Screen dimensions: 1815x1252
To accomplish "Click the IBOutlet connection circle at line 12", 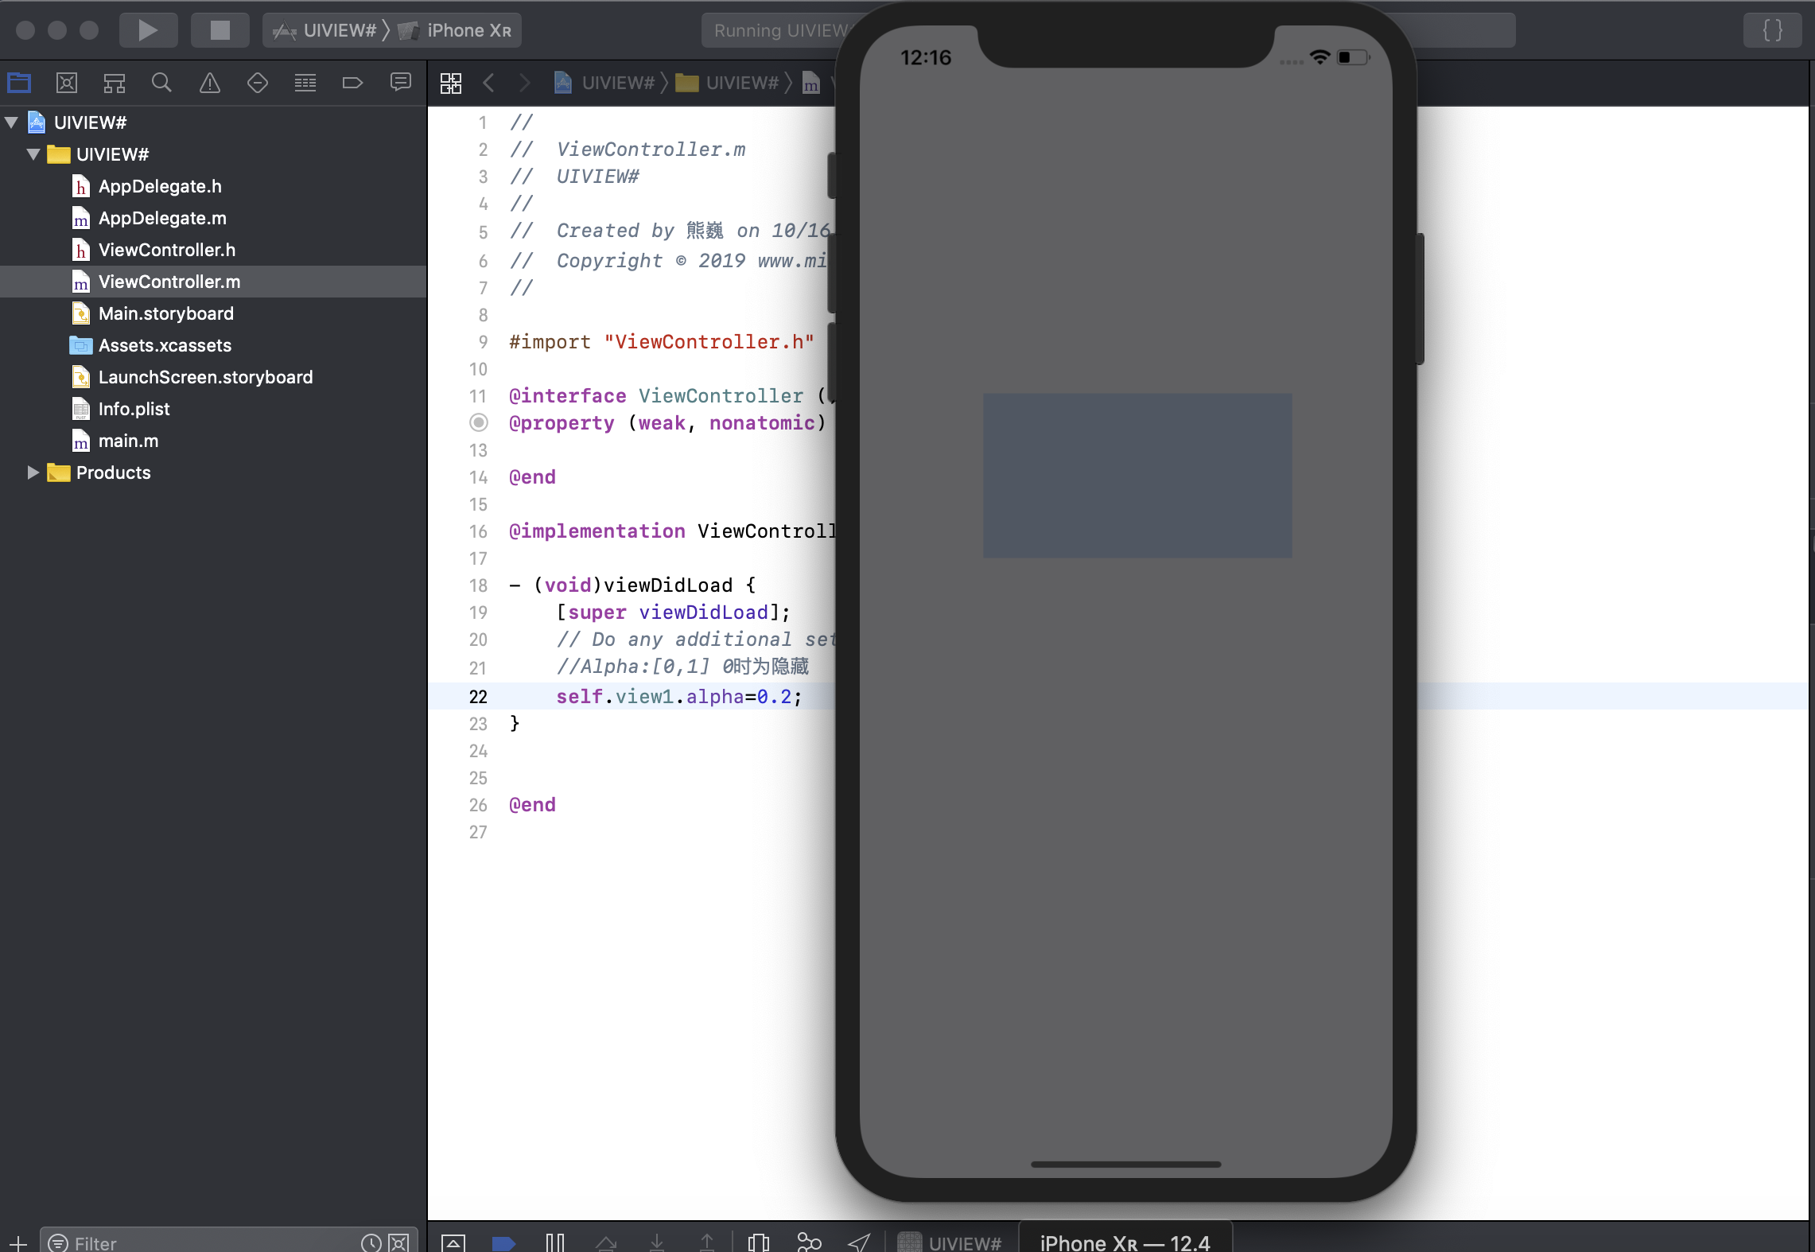I will point(478,422).
